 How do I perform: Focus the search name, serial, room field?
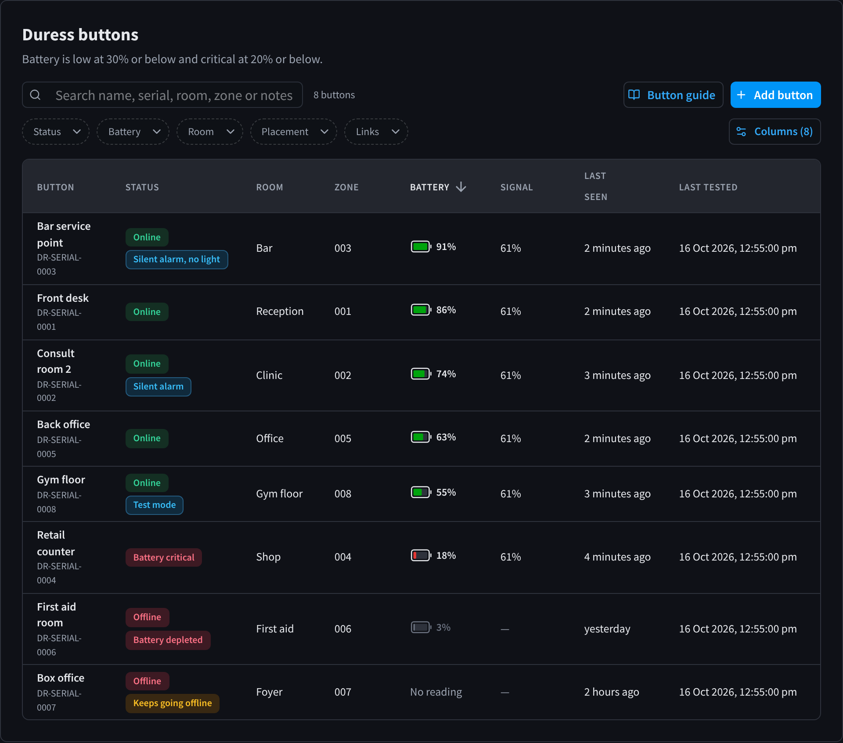(162, 95)
